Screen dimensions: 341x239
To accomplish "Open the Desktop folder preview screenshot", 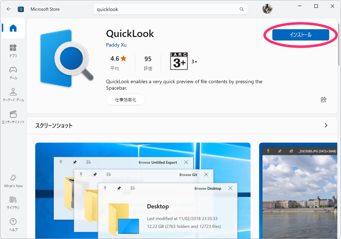I will [143, 191].
